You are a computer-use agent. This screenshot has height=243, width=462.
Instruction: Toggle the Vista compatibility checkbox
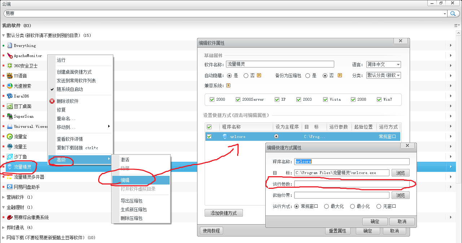point(325,99)
